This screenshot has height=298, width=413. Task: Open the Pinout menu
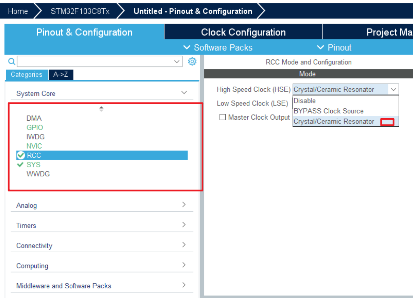coord(334,47)
